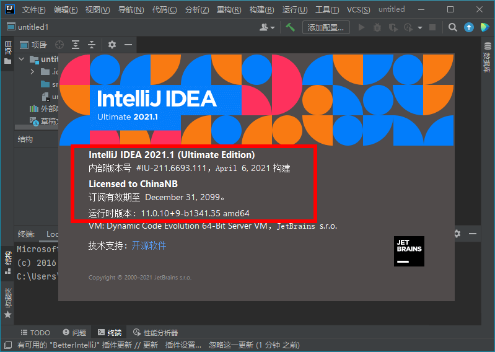Open the 代码(C) menu
495x352 pixels.
click(164, 10)
